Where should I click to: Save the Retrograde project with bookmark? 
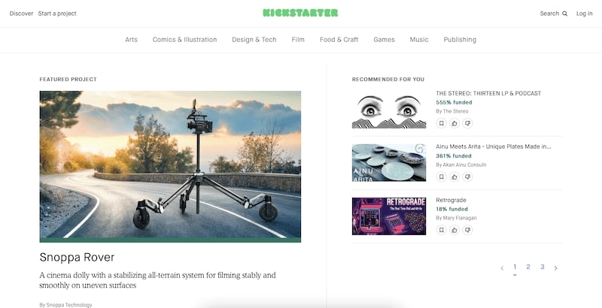[442, 230]
